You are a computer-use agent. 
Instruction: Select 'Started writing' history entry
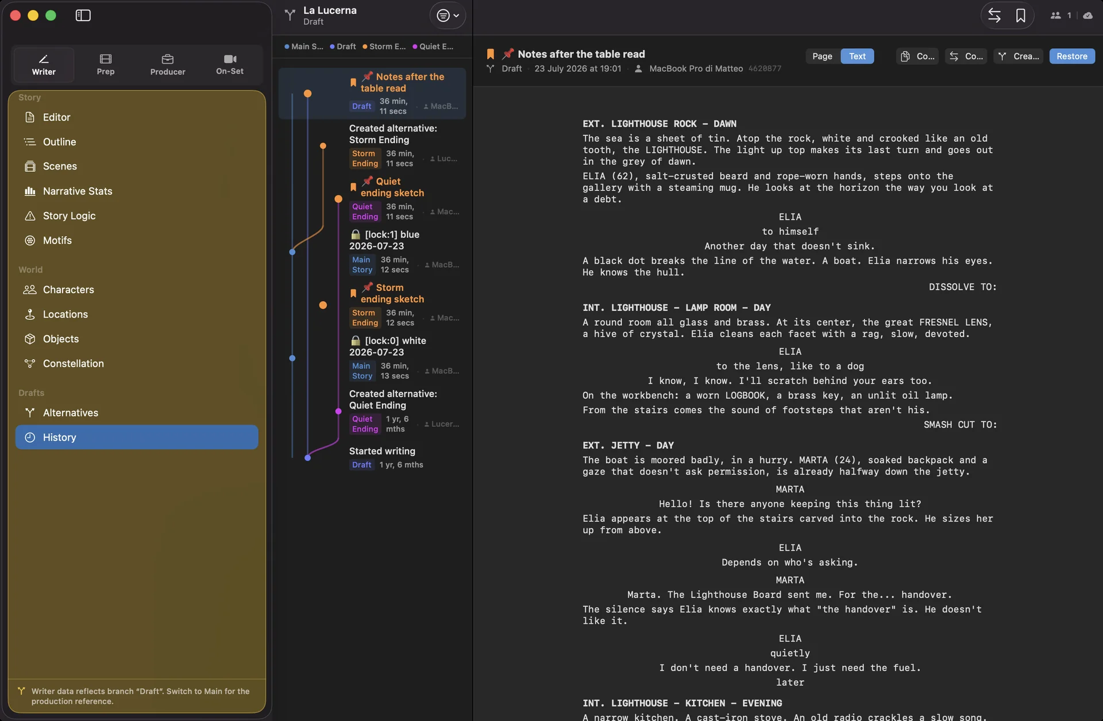pos(372,457)
